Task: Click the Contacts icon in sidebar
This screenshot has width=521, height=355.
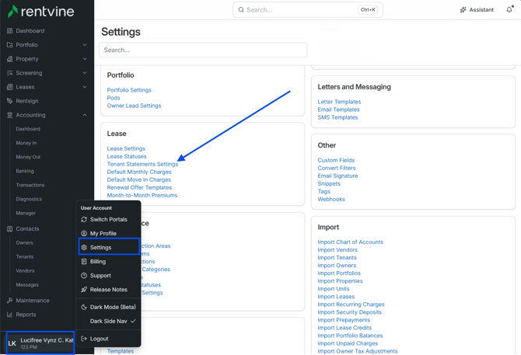Action: [x=9, y=228]
